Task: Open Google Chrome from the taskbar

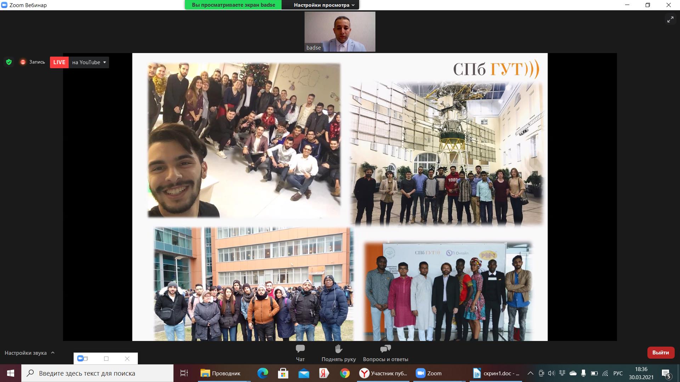Action: click(x=345, y=373)
